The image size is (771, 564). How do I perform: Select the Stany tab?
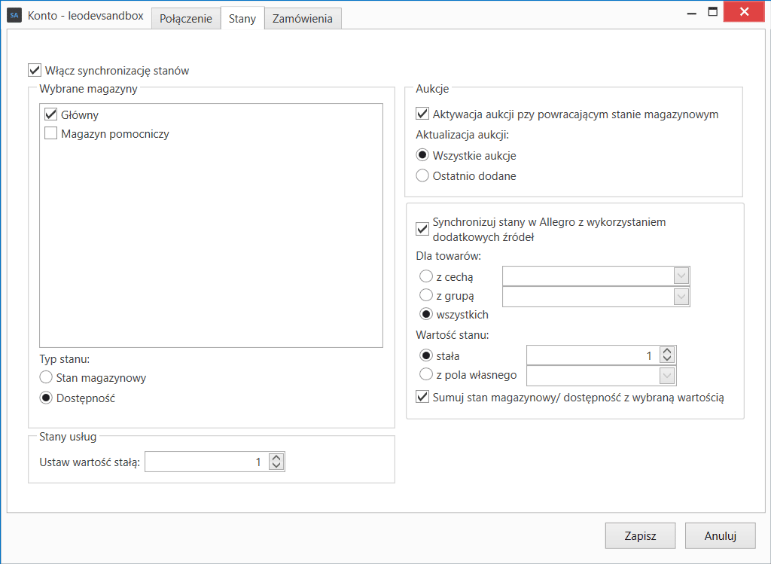point(242,18)
